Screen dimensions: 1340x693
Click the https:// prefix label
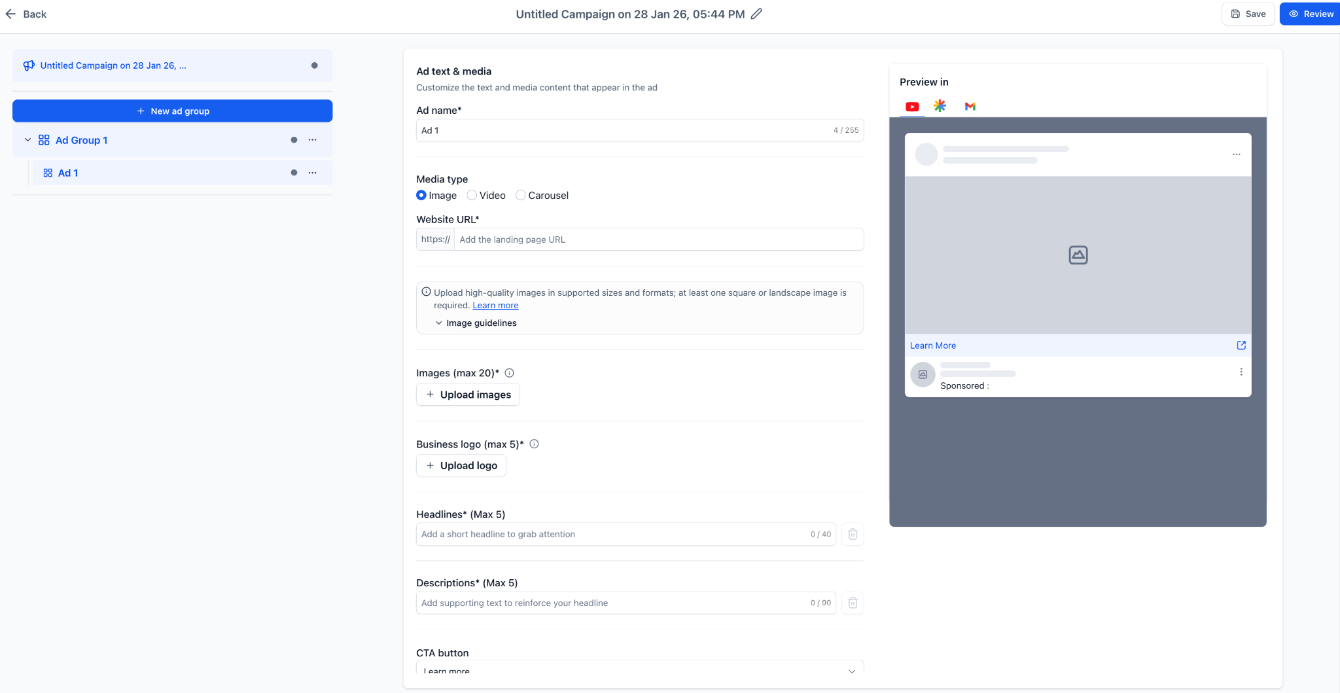(x=436, y=240)
